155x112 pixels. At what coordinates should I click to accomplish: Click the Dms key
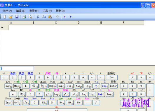pyautogui.click(x=110, y=94)
